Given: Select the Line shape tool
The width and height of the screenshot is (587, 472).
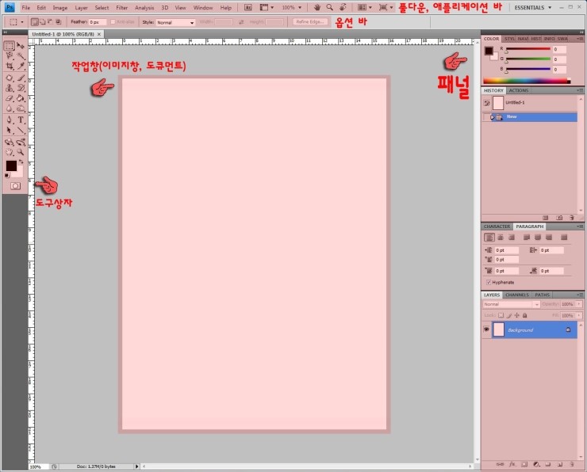Looking at the screenshot, I should (21, 130).
